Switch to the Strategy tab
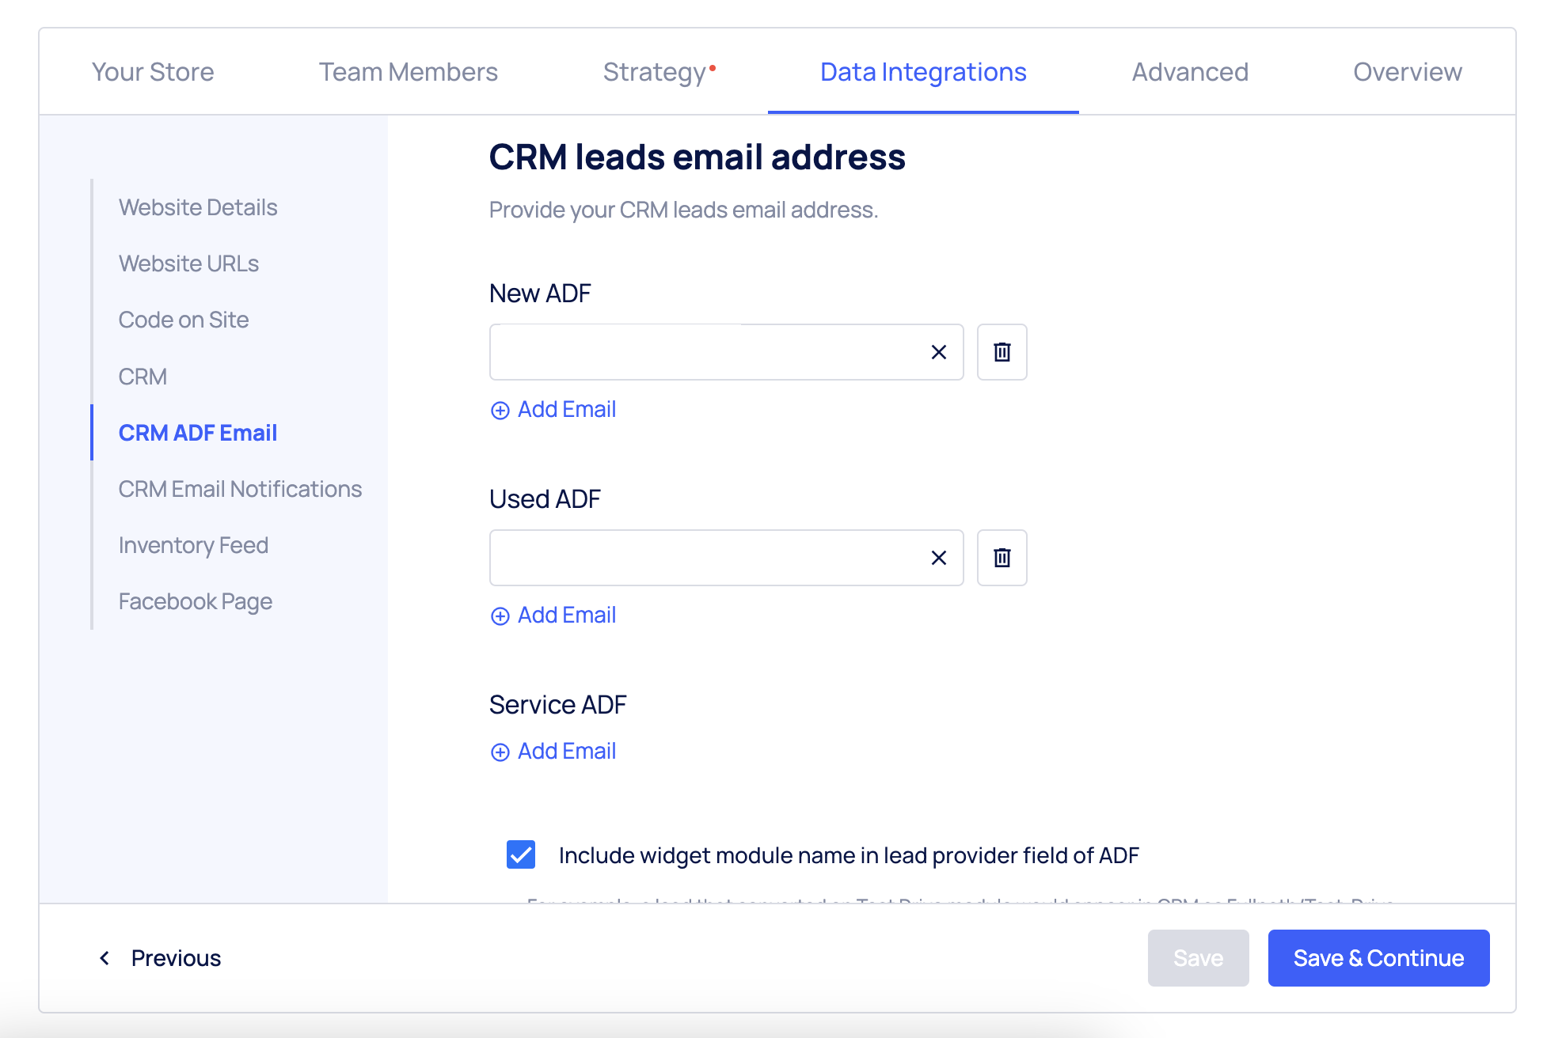 (x=655, y=72)
